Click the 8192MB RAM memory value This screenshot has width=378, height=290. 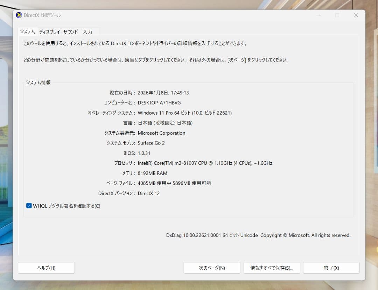pos(153,173)
